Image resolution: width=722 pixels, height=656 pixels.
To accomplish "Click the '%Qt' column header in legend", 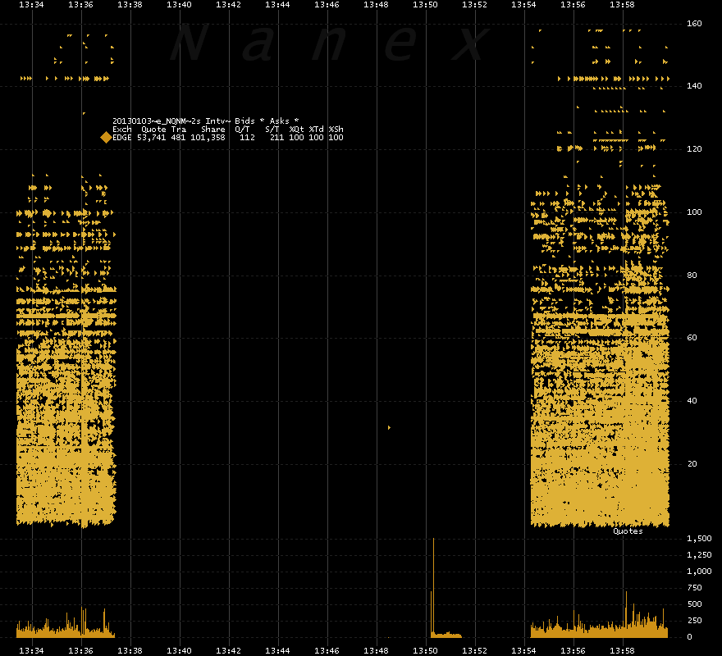I will [x=296, y=130].
